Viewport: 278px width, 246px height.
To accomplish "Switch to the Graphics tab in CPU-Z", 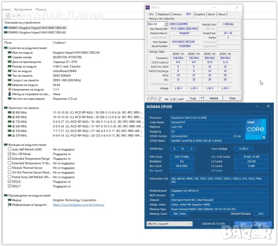I will tap(200, 14).
